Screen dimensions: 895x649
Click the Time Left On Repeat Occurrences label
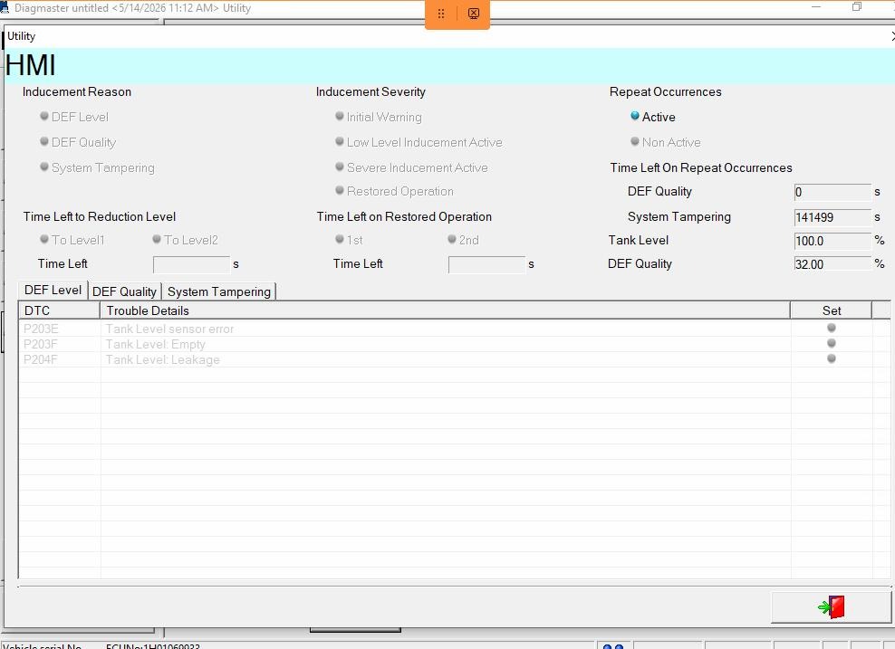[701, 167]
